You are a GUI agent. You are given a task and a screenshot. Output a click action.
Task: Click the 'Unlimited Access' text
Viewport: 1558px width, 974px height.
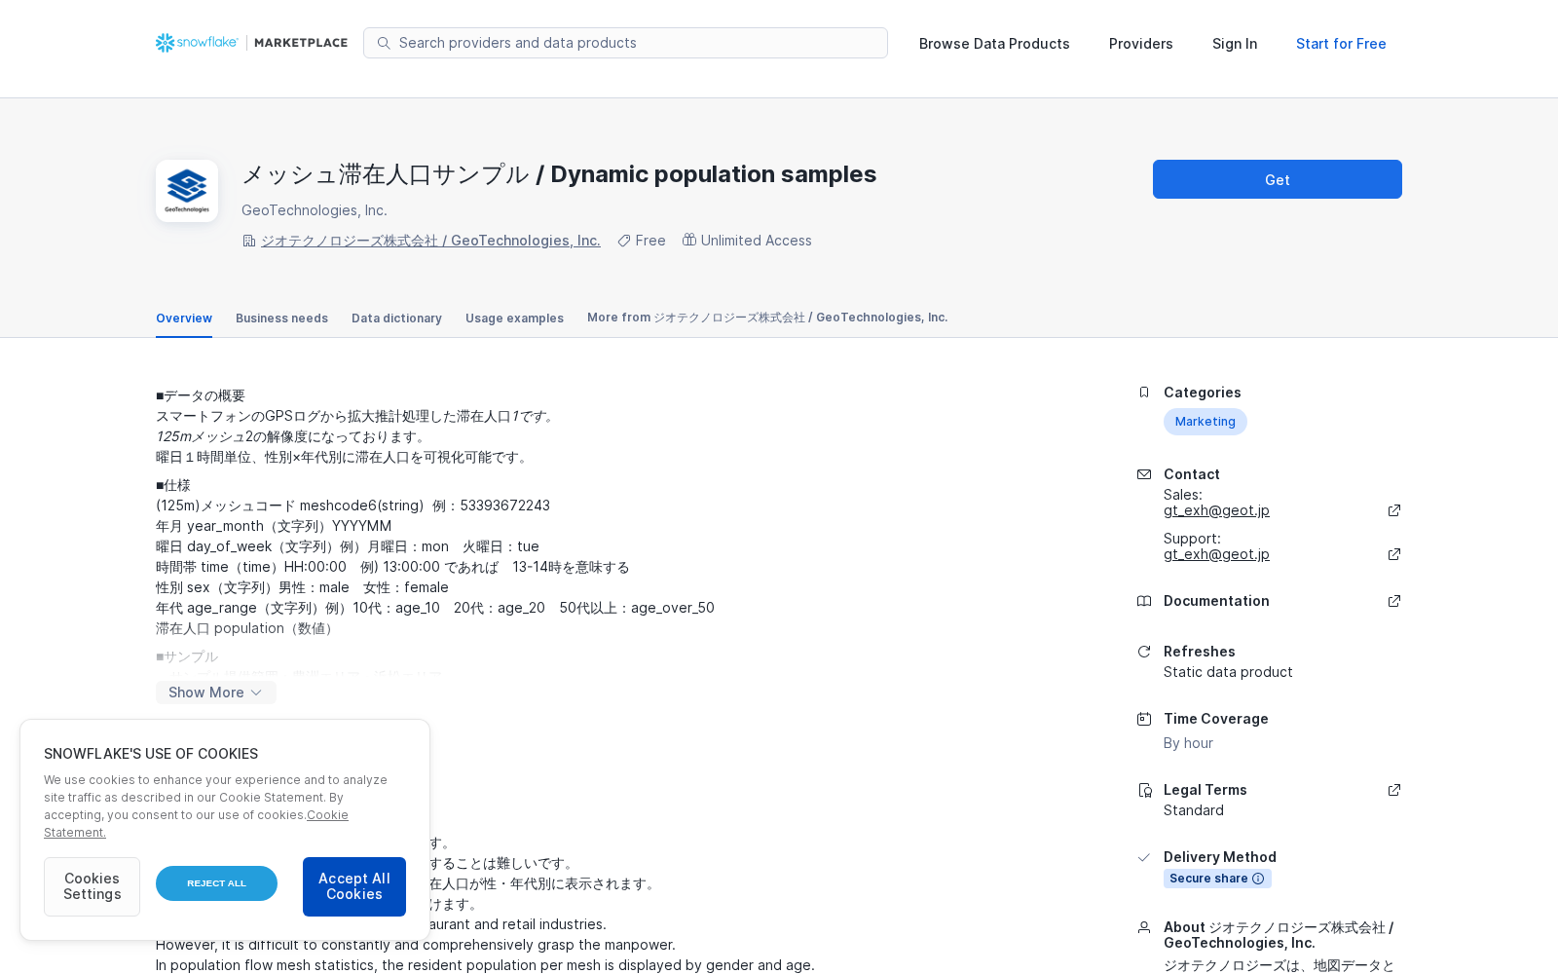coord(756,241)
